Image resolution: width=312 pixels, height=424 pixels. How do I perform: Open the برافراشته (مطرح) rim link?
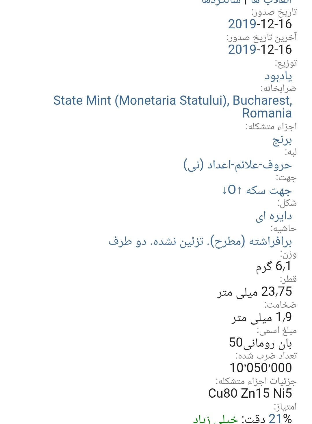pyautogui.click(x=200, y=241)
